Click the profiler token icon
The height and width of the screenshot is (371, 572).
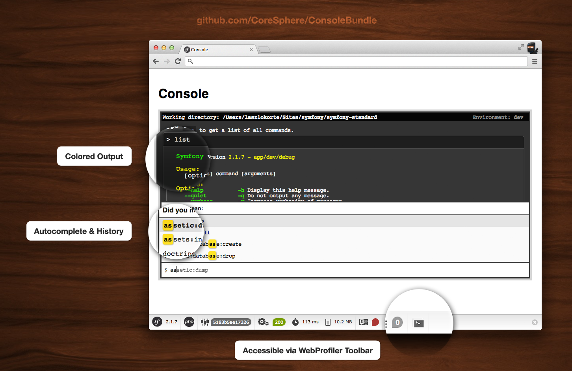tap(204, 322)
